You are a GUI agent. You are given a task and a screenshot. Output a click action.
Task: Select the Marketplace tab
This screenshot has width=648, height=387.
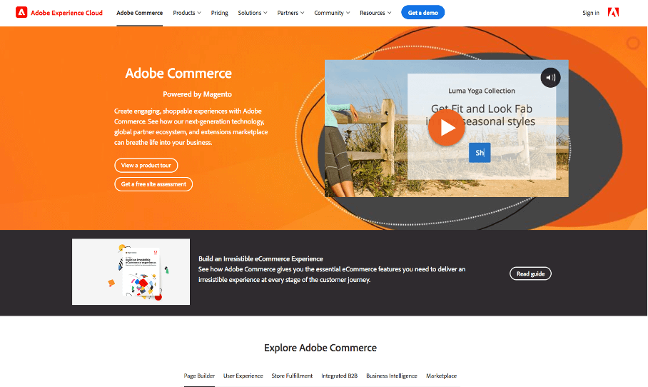coord(441,376)
